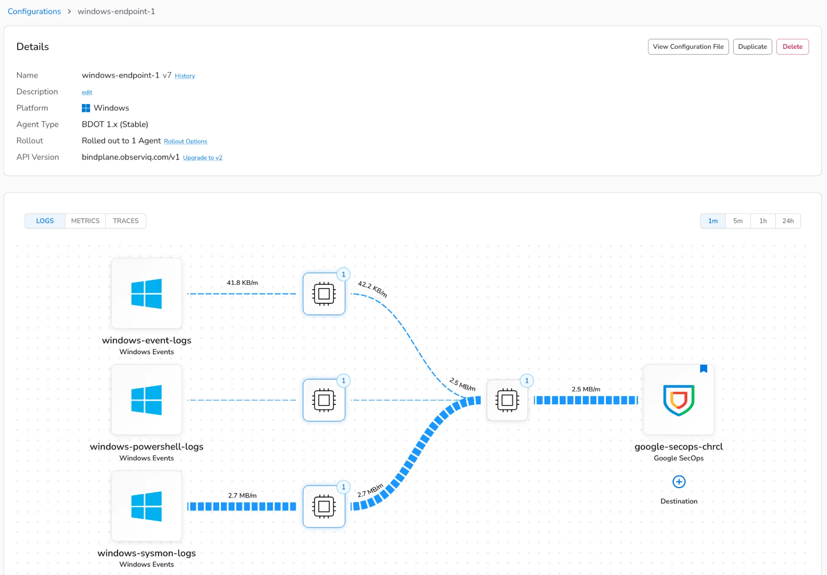
Task: Open processor node for windows-sysmon-logs
Action: (324, 506)
